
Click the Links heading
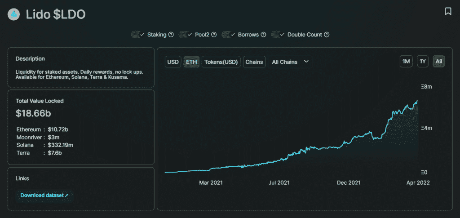click(22, 178)
